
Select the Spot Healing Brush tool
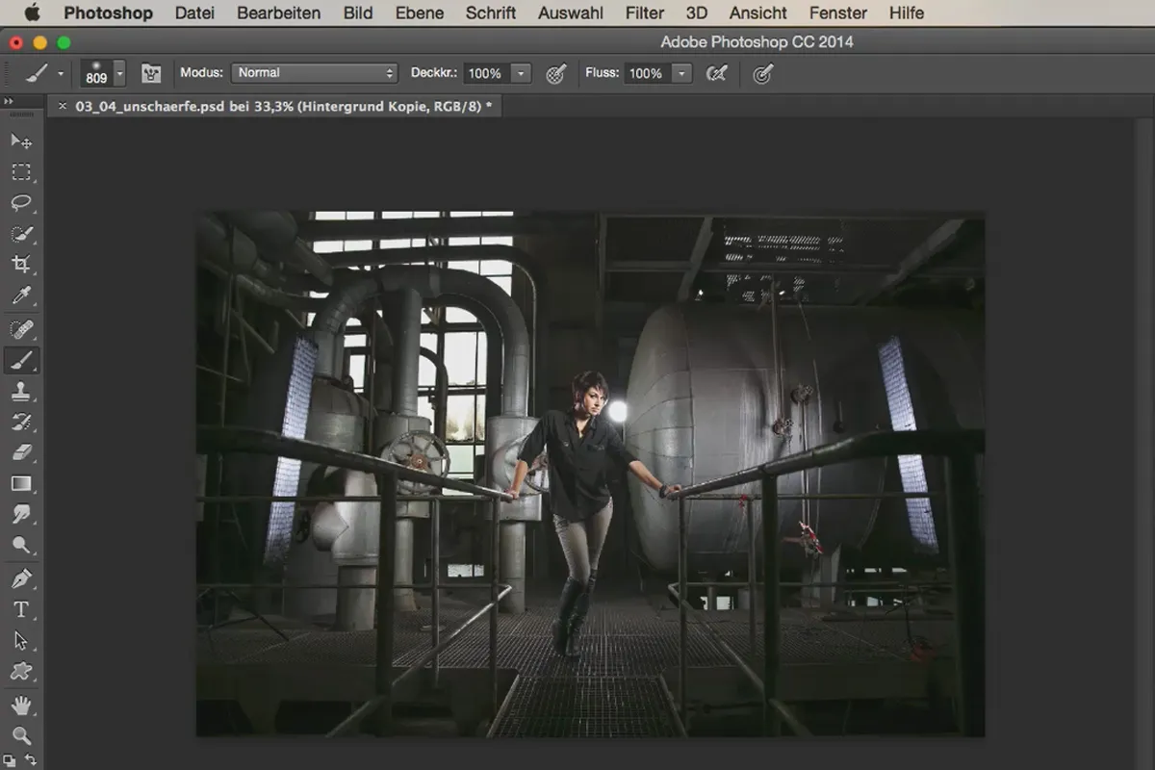click(21, 330)
